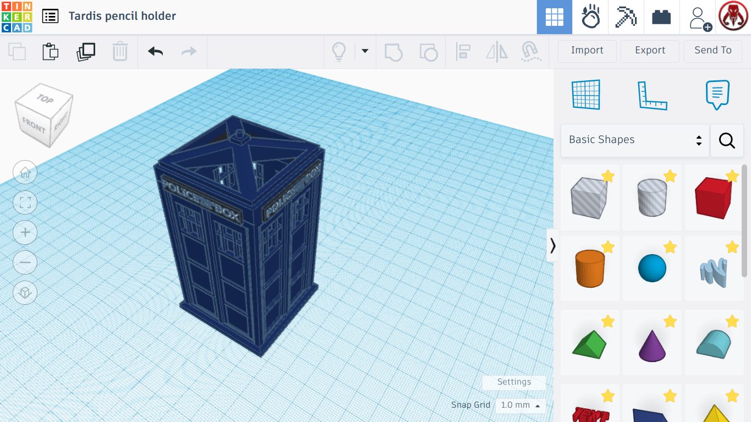
Task: Switch to orthographic view cube icon
Action: pos(25,292)
